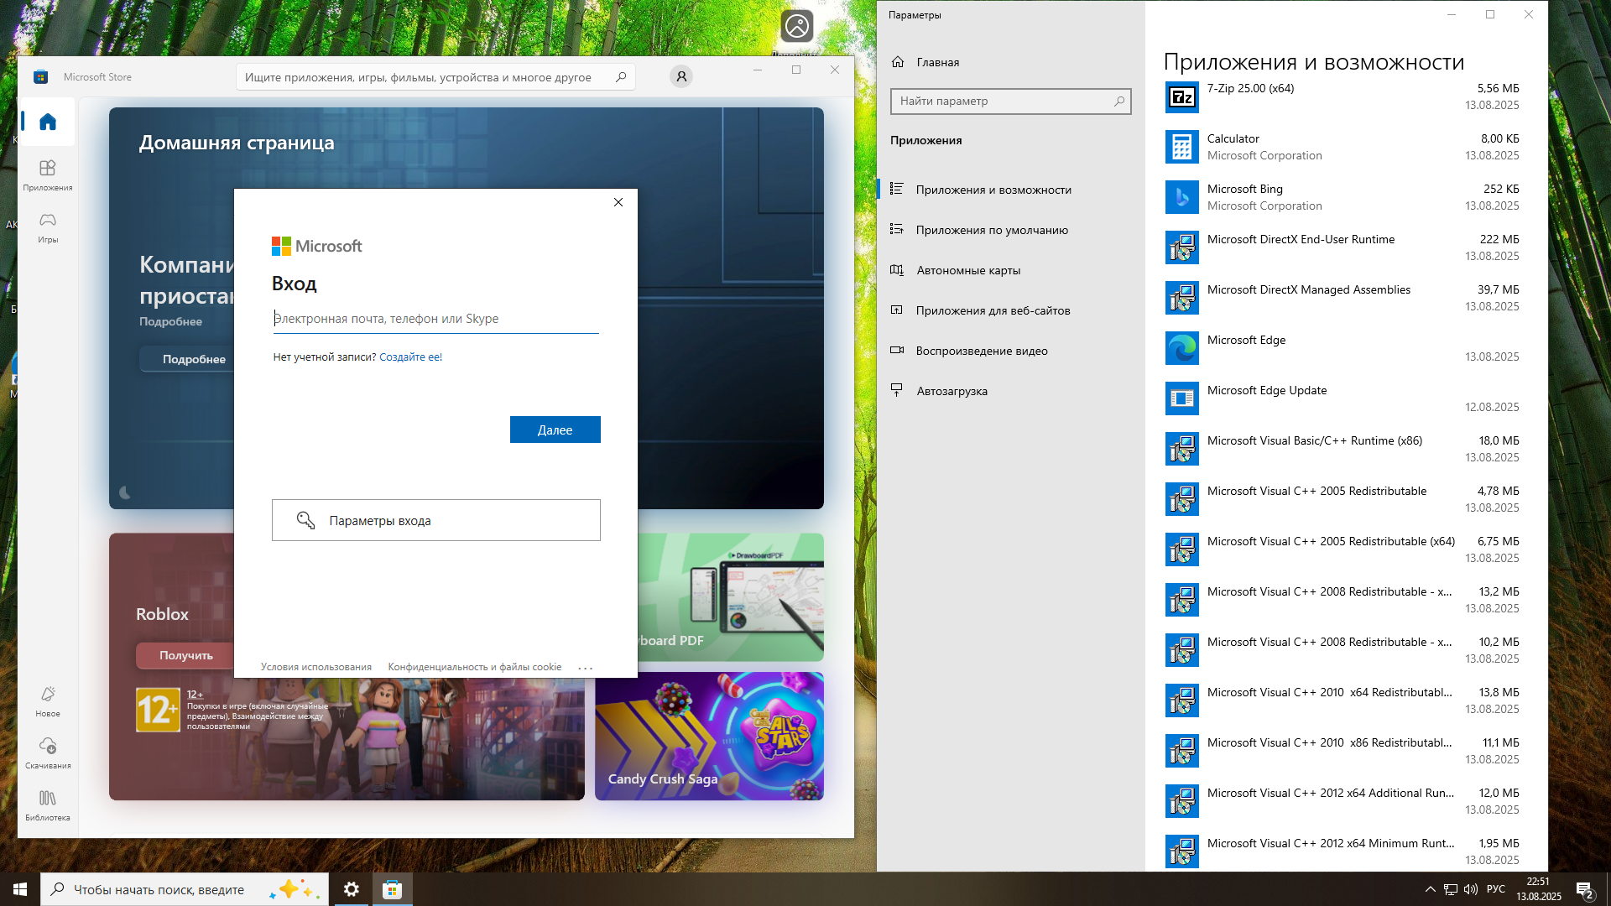The width and height of the screenshot is (1611, 906).
Task: Click the Microsoft Edge Update icon
Action: [1182, 398]
